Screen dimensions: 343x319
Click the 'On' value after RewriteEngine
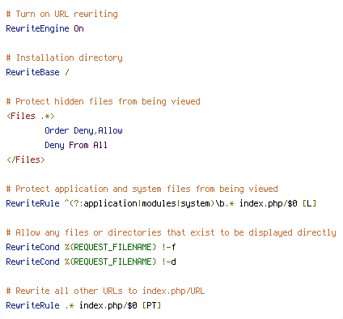(78, 28)
